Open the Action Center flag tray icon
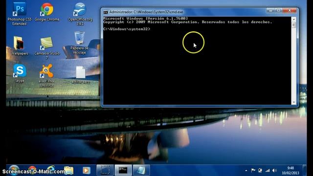313x176 pixels. [253, 171]
